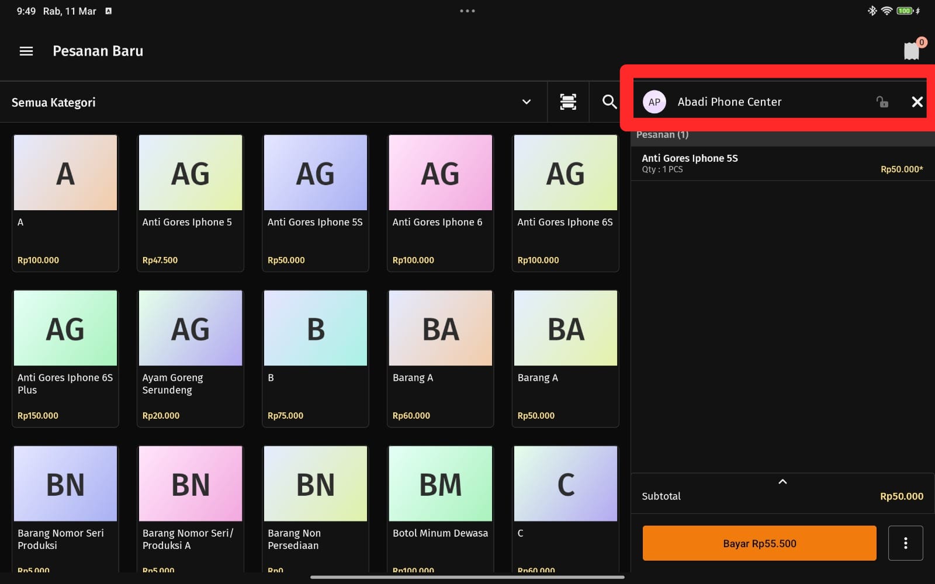
Task: Open the three-dot more options button
Action: 905,543
